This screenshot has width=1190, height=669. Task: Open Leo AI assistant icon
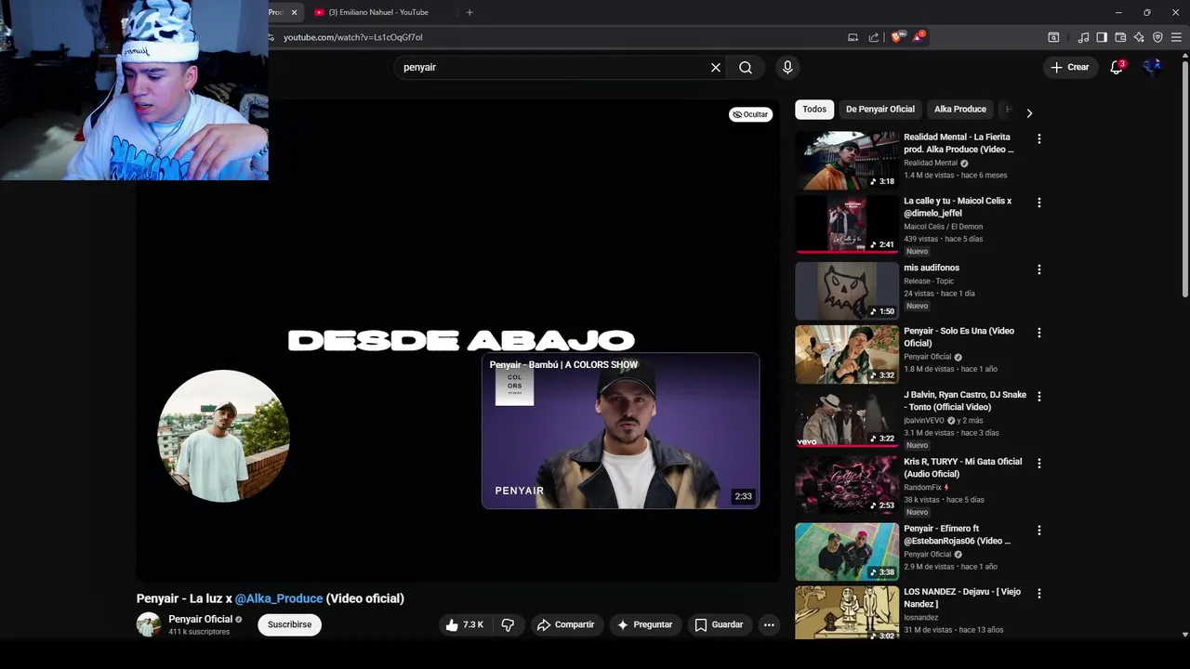point(1139,37)
